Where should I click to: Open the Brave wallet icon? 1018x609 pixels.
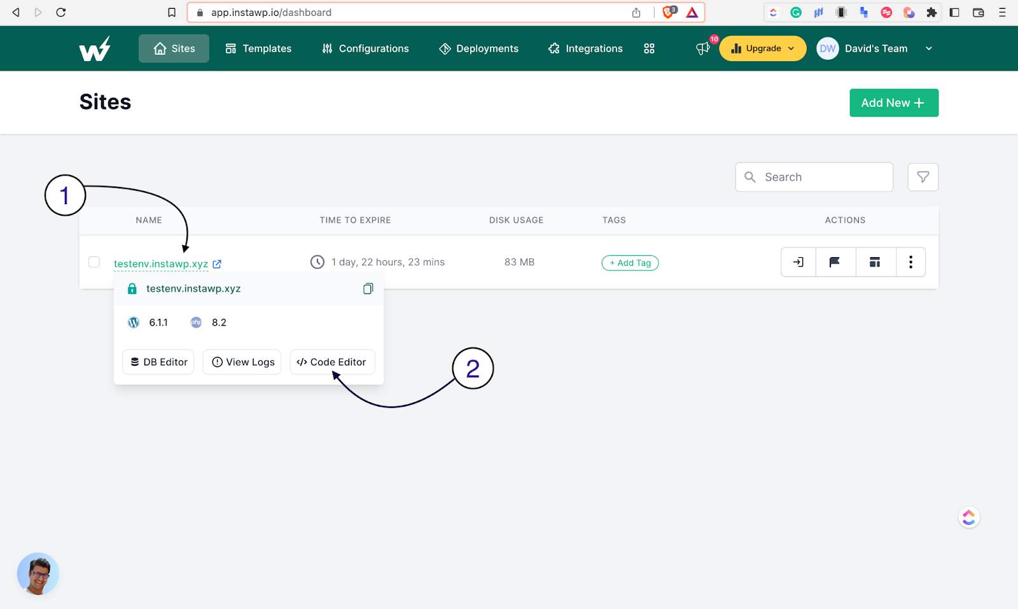click(x=979, y=12)
